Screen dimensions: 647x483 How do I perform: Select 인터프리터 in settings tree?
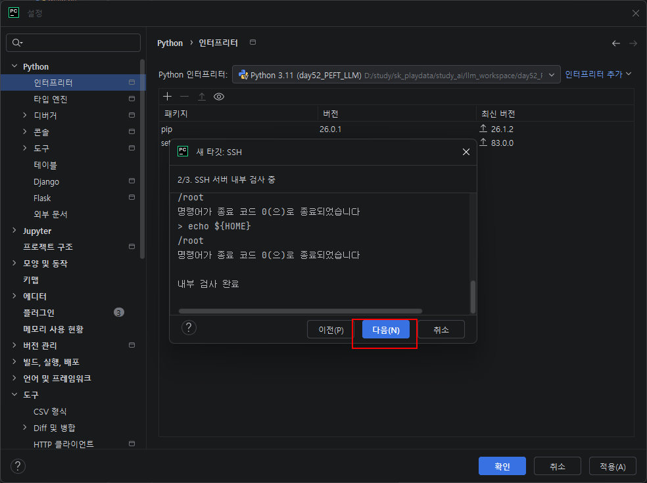73,83
